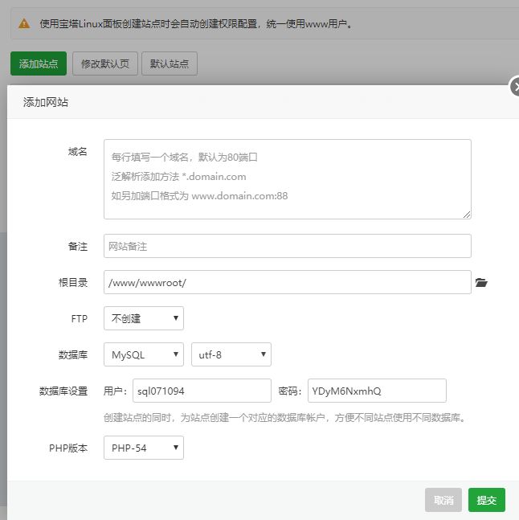Click the FTP label
519x520 pixels.
(80, 319)
